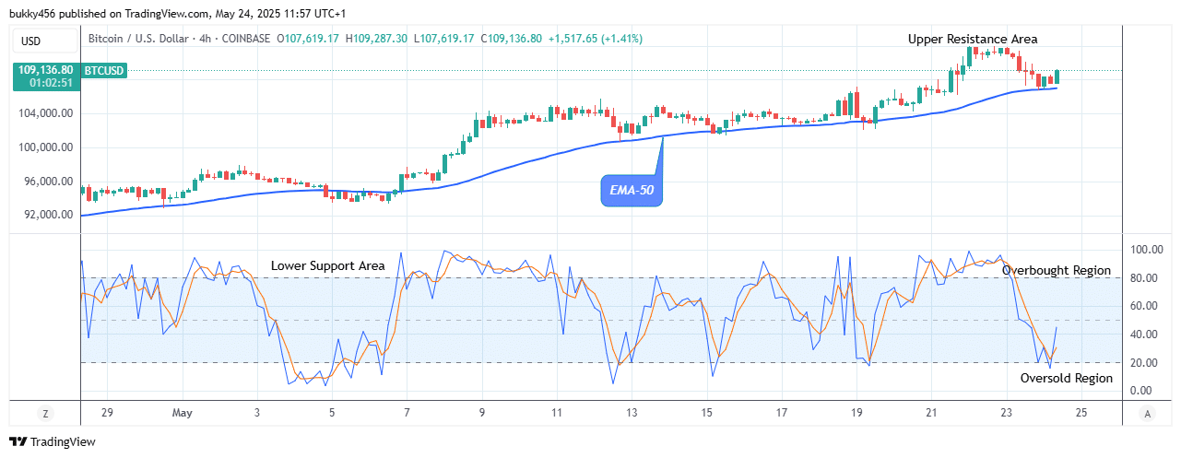Click the May label on time axis

coord(183,412)
